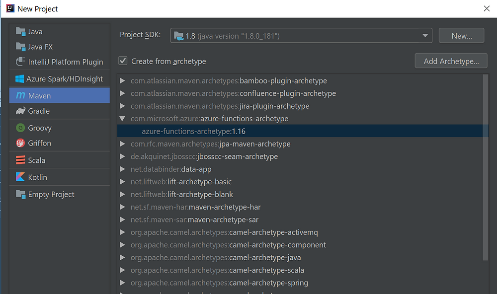Open the Project SDK dropdown arrow
This screenshot has width=497, height=294.
click(x=425, y=36)
